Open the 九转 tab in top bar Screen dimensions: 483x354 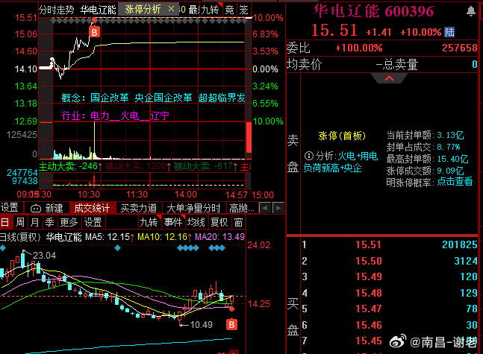click(210, 10)
